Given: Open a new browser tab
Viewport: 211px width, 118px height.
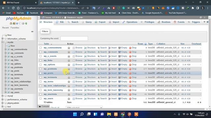Looking at the screenshot, I should pos(78,3).
